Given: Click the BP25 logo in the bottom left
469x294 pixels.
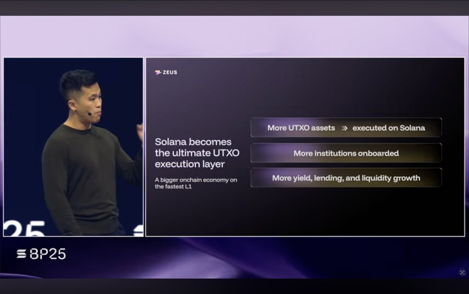Looking at the screenshot, I should click(x=41, y=254).
